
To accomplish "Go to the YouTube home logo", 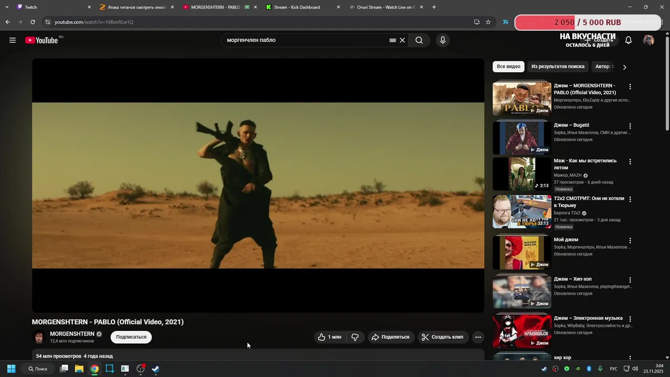I will [41, 40].
